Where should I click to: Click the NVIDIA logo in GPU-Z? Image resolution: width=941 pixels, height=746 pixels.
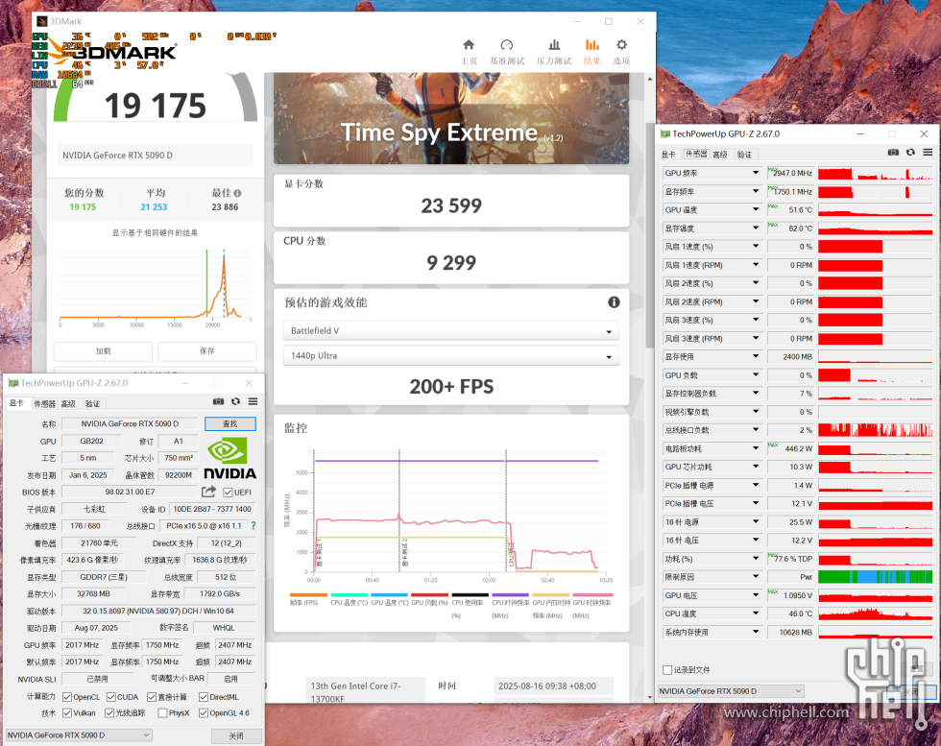pos(229,458)
